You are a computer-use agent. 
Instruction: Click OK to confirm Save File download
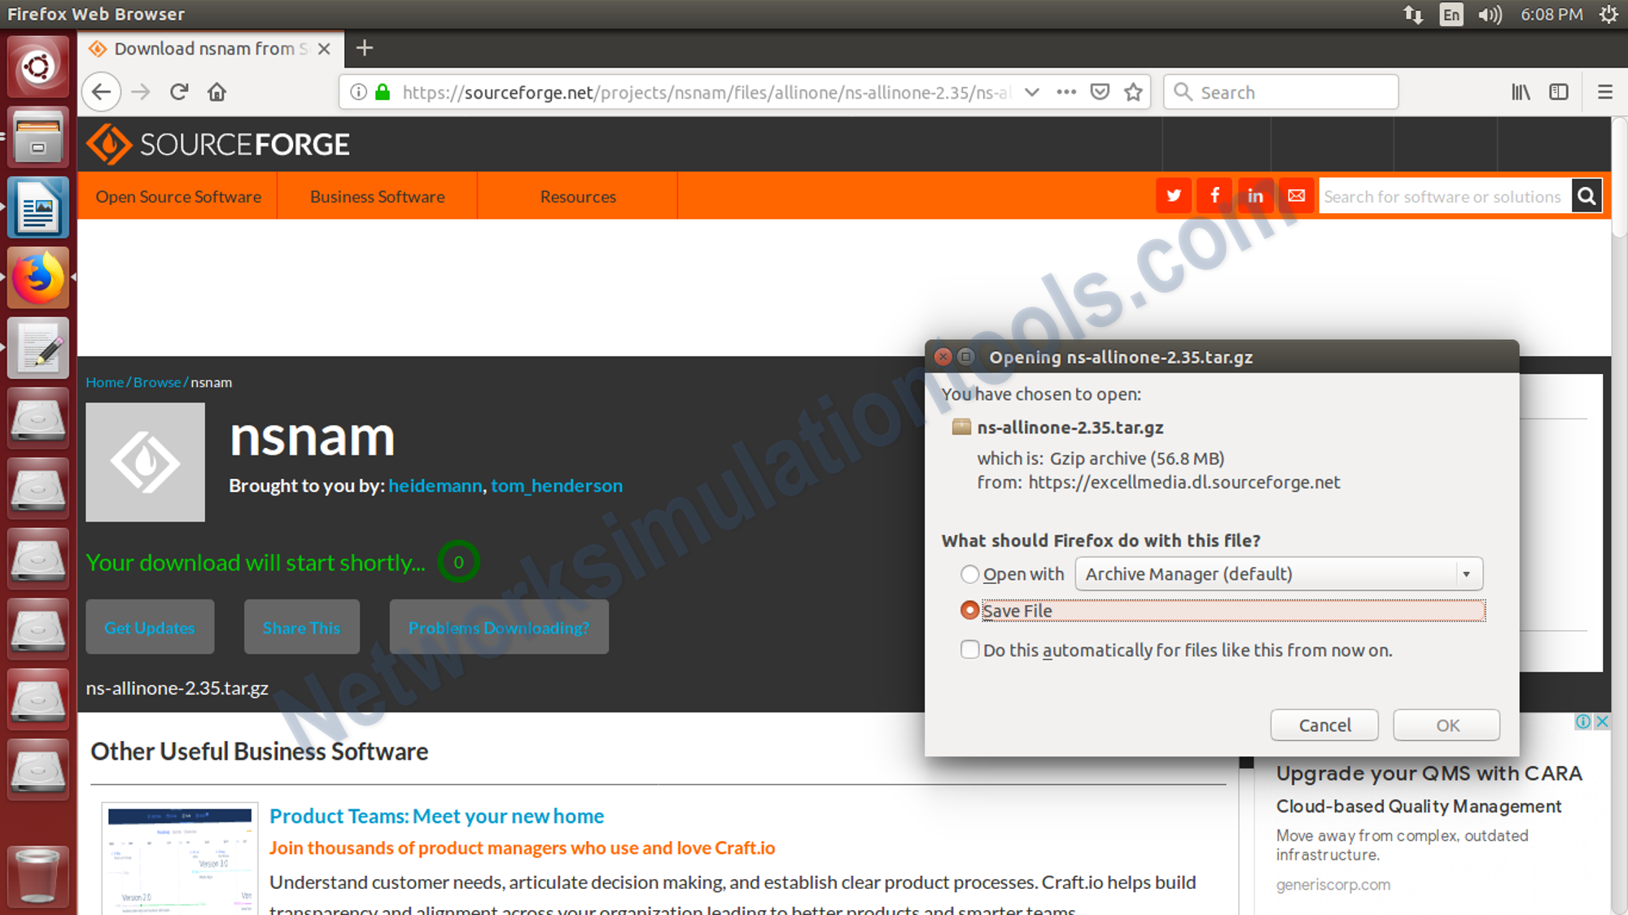pos(1446,725)
